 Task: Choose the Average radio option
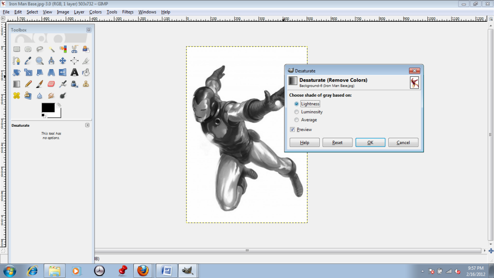click(296, 120)
